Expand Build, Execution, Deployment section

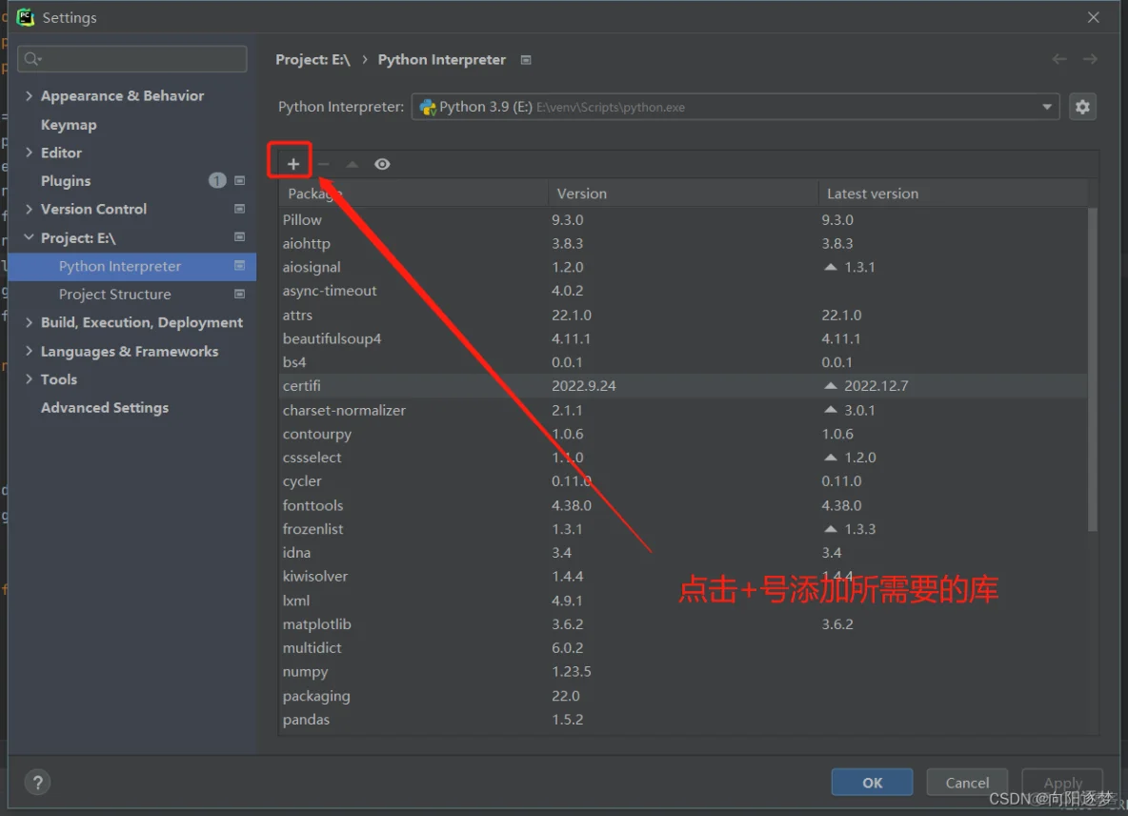pos(29,322)
